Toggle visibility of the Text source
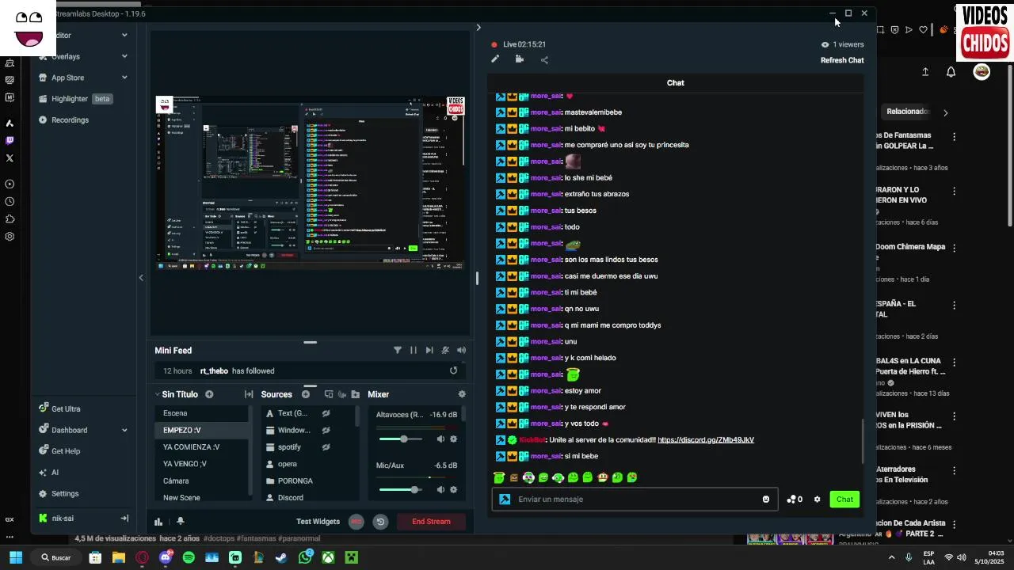 (x=326, y=413)
